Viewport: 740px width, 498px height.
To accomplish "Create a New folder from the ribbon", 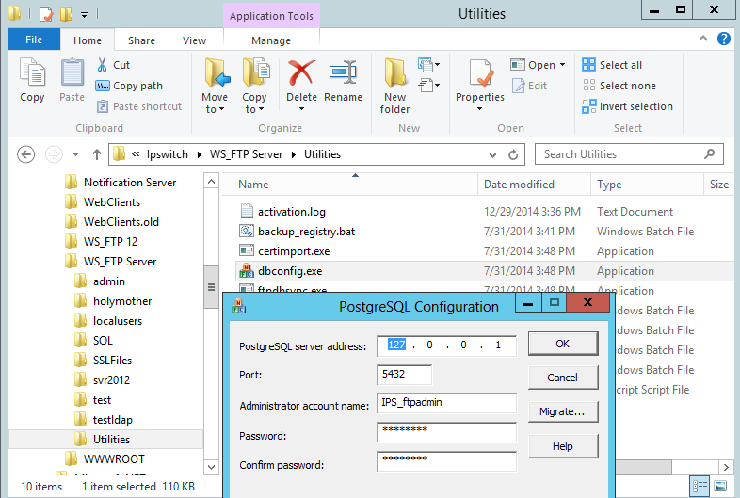I will tap(395, 86).
